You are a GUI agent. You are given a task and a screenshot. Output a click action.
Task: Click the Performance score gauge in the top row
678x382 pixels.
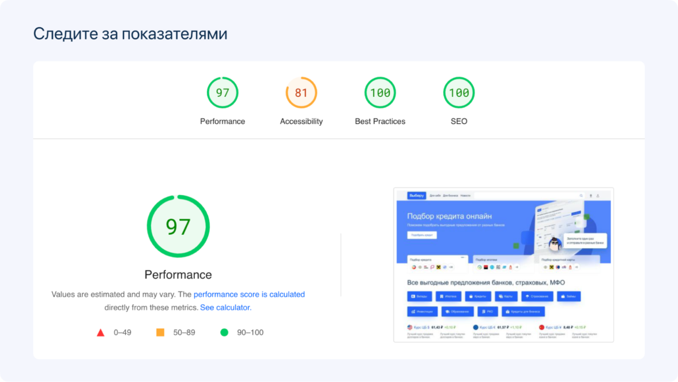coord(223,93)
